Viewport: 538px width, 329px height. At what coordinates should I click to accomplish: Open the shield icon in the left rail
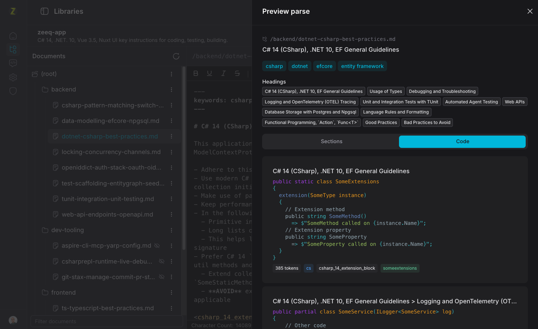(13, 91)
